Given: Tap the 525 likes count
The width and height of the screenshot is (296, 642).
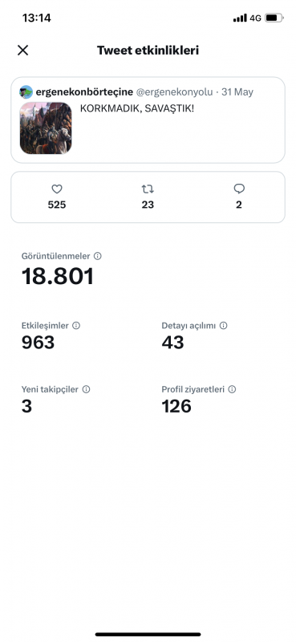Looking at the screenshot, I should pyautogui.click(x=57, y=205).
